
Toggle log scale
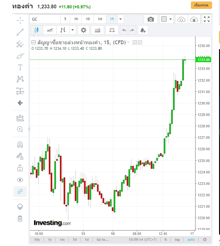coord(177,240)
